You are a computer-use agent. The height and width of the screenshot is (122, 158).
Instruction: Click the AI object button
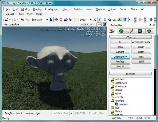coord(120,42)
